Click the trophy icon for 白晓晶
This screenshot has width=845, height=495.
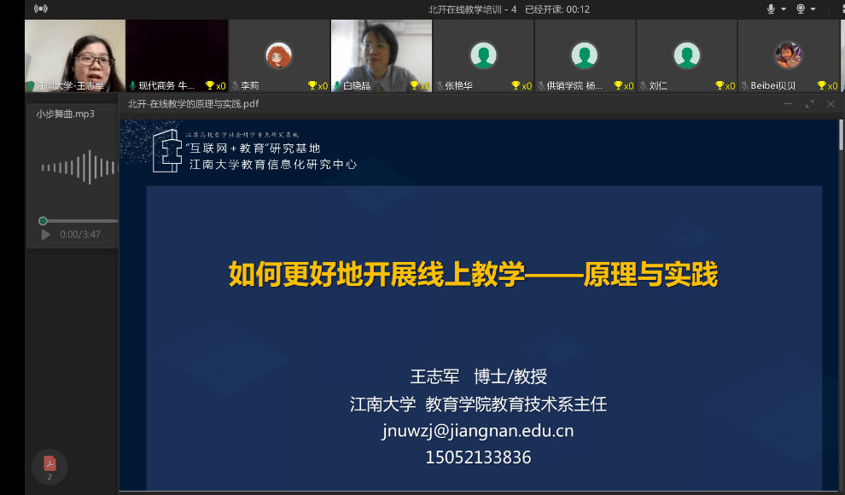tap(415, 85)
